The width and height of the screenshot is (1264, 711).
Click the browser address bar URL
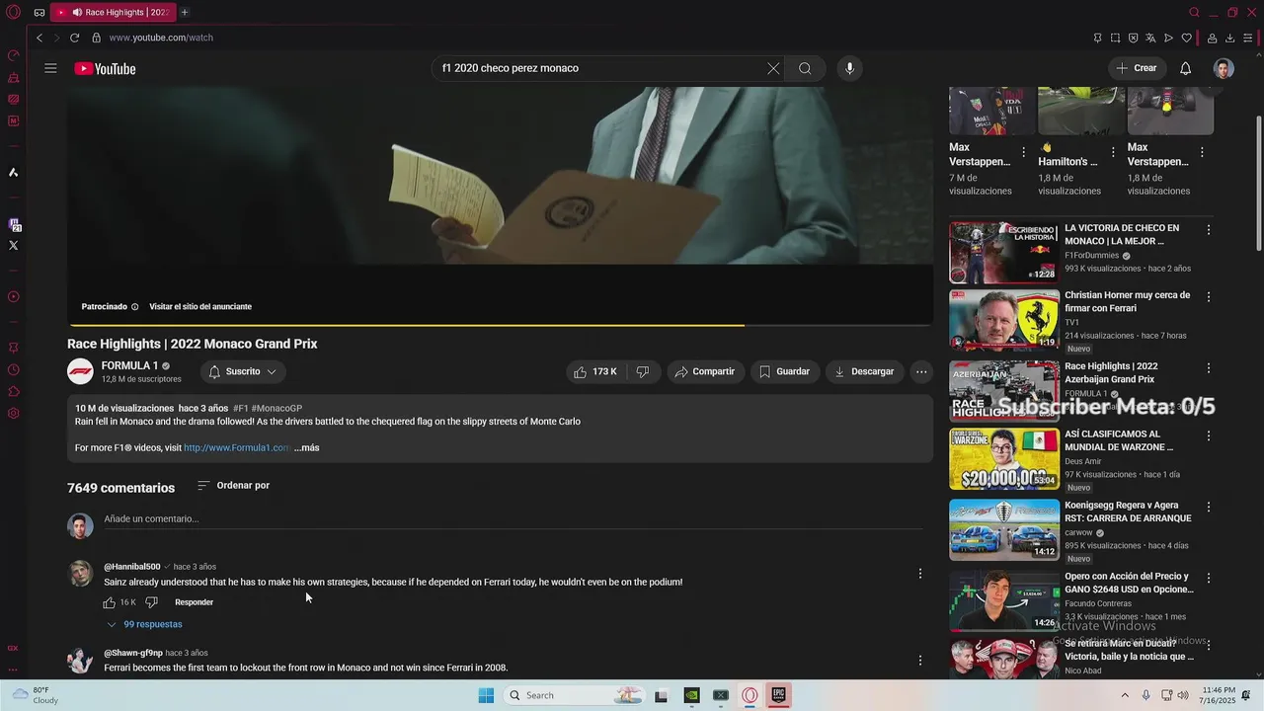(x=161, y=38)
